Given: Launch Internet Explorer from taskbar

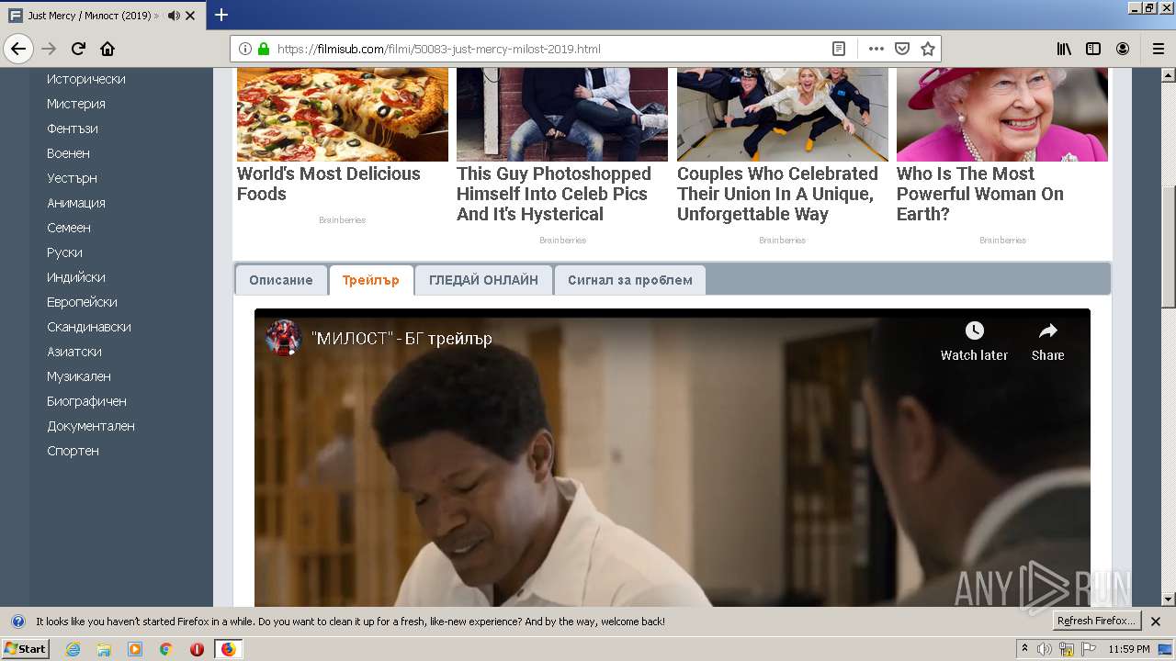Looking at the screenshot, I should click(73, 649).
